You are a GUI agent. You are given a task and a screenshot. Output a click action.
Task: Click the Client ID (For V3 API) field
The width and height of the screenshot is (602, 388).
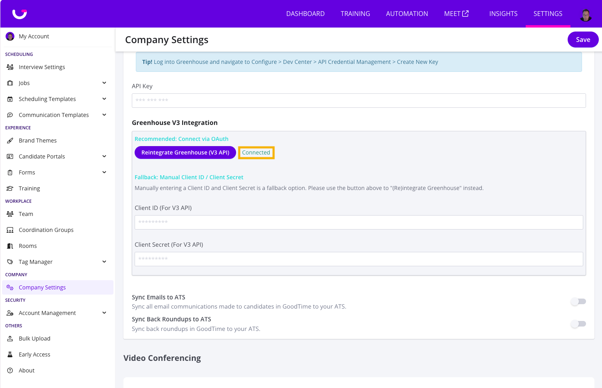click(359, 222)
